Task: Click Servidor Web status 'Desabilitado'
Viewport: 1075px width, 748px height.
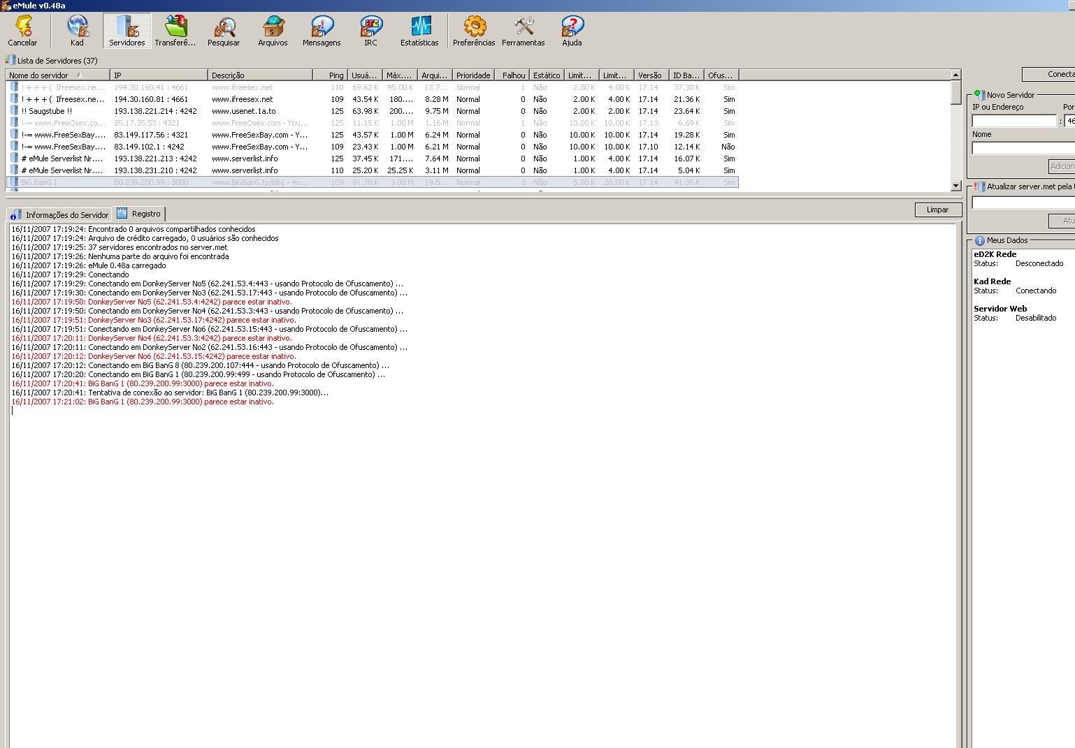Action: (x=1036, y=318)
